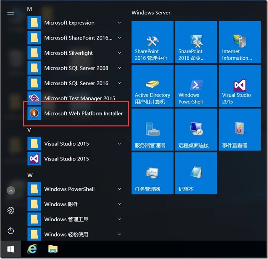
Task: Open the hamburger menu at top left
Action: point(11,13)
